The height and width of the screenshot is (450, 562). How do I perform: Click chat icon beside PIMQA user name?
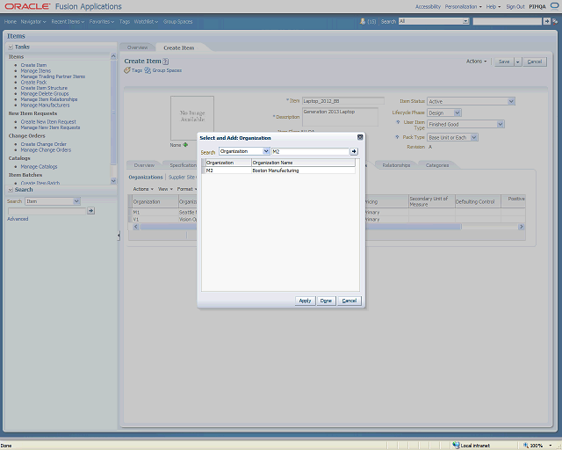554,6
